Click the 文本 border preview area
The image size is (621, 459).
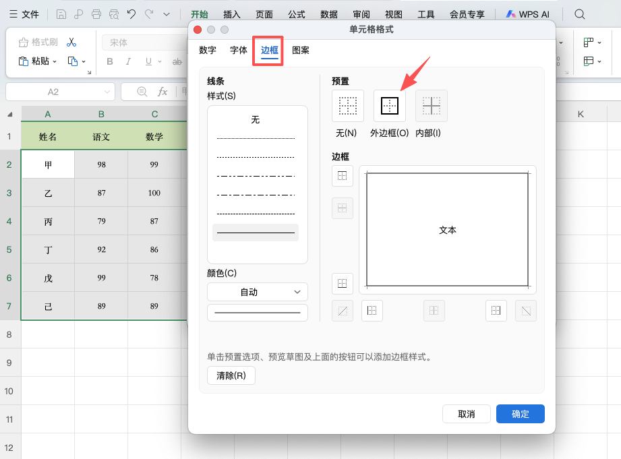tap(448, 230)
